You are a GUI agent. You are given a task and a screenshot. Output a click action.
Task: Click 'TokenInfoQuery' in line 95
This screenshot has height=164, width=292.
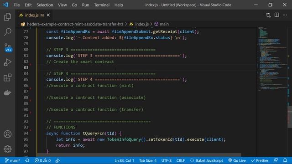124,139
